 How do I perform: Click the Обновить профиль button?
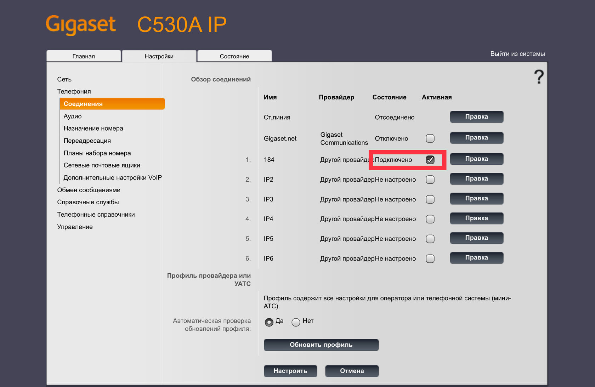click(x=321, y=345)
